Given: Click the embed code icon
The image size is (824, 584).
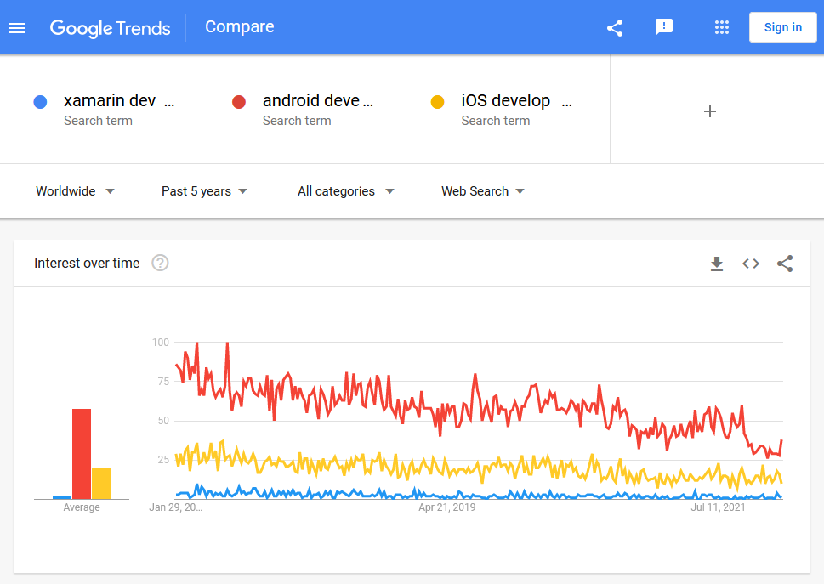Looking at the screenshot, I should (x=751, y=264).
